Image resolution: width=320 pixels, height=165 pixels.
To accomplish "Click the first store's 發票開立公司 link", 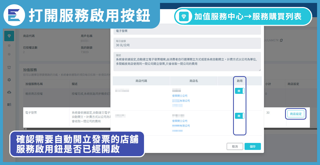I will tap(180, 96).
